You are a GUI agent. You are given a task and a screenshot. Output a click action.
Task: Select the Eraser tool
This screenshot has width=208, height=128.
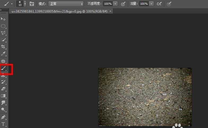3,89
